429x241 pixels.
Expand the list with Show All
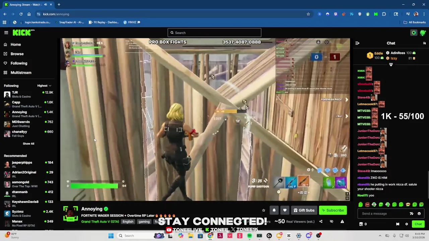pos(28,144)
